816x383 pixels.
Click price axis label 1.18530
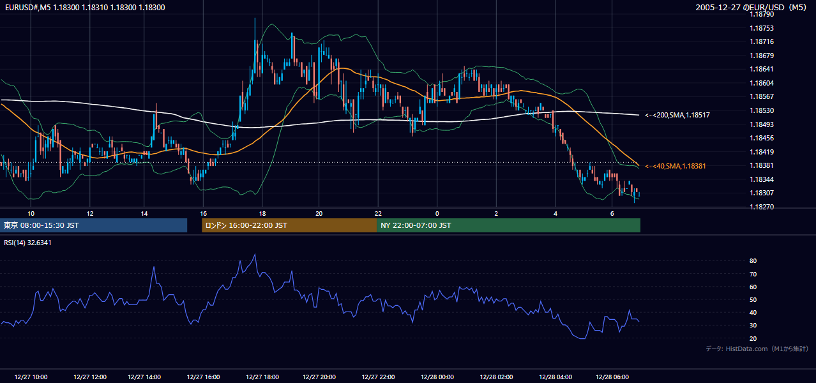point(762,110)
